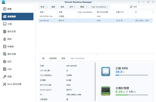This screenshot has width=156, height=102.
Task: Click the 6.16 GB / 16 GB value
Action: point(126,92)
